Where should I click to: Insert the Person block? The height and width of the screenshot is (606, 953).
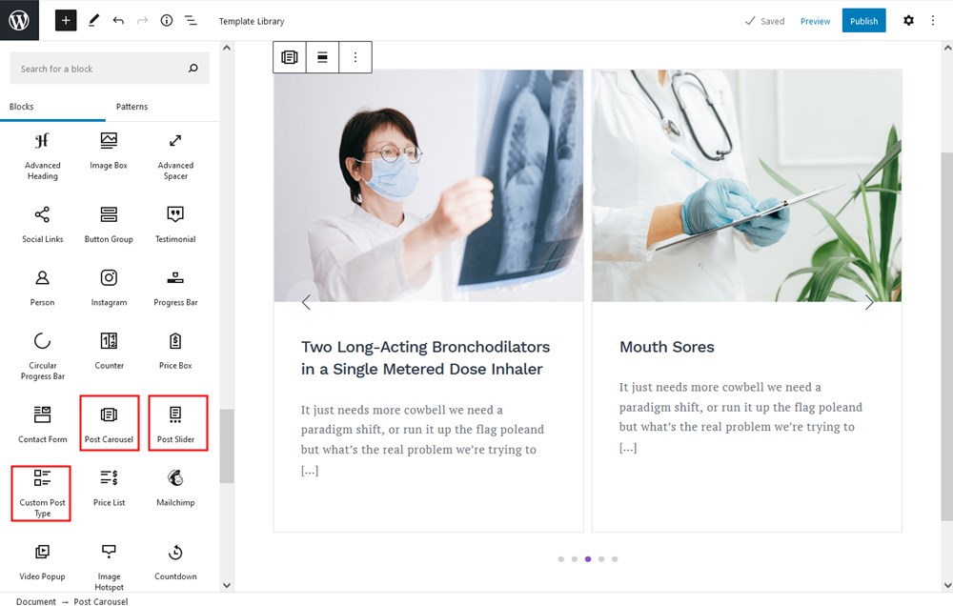point(43,288)
